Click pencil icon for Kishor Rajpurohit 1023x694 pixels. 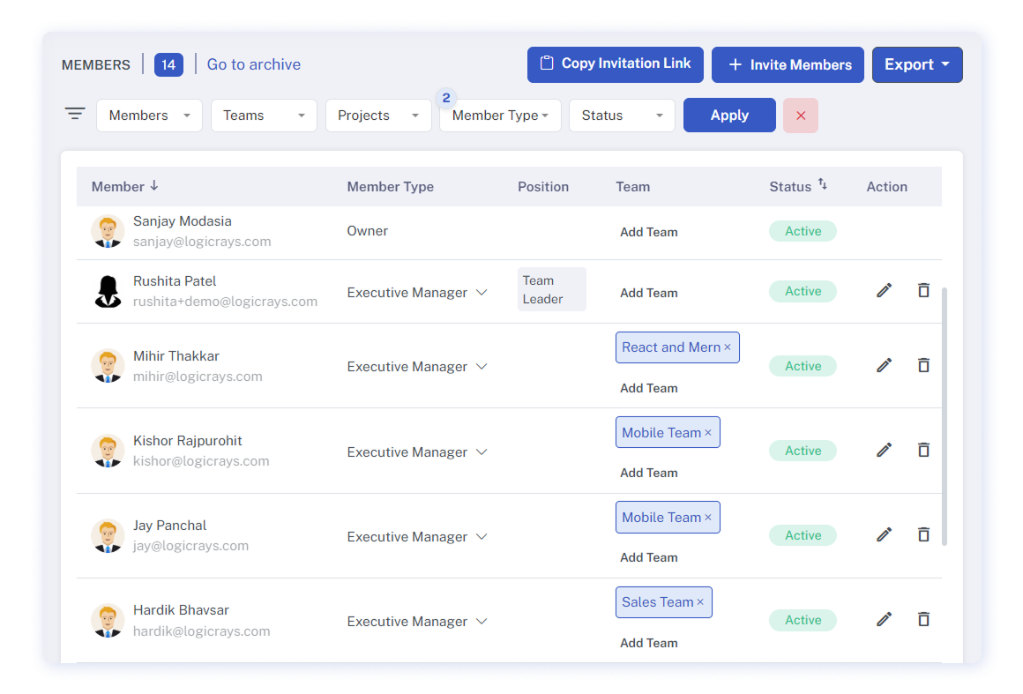[x=884, y=450]
